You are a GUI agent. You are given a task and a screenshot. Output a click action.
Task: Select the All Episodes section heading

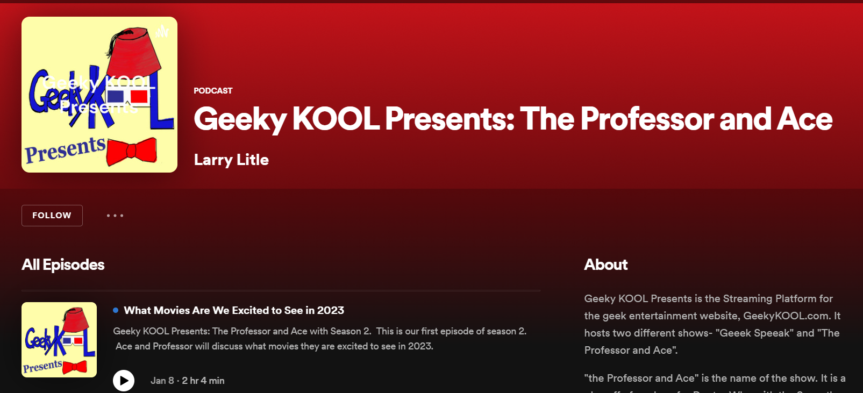[x=63, y=265]
